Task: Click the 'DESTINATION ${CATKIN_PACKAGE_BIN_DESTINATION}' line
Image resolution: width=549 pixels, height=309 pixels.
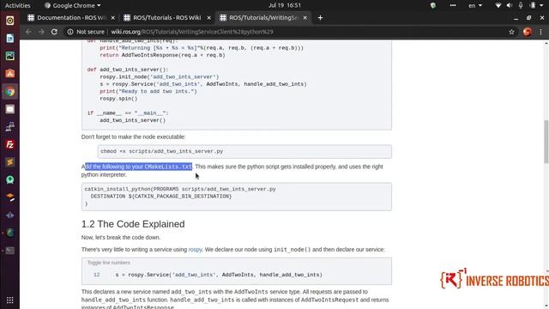Action: [161, 197]
